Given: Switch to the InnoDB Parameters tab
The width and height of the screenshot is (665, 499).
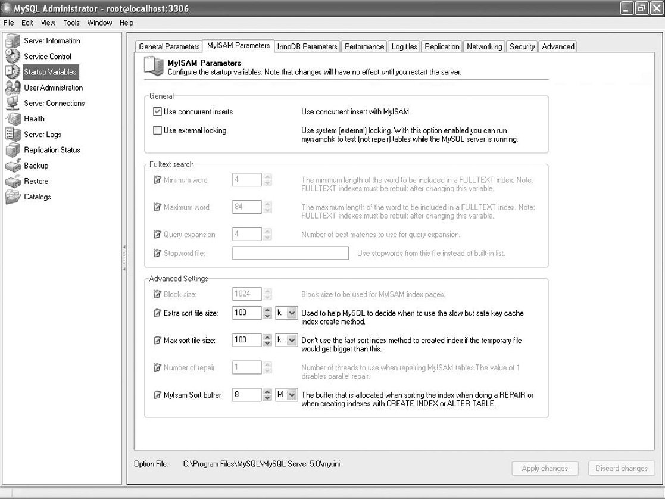Looking at the screenshot, I should click(x=307, y=46).
